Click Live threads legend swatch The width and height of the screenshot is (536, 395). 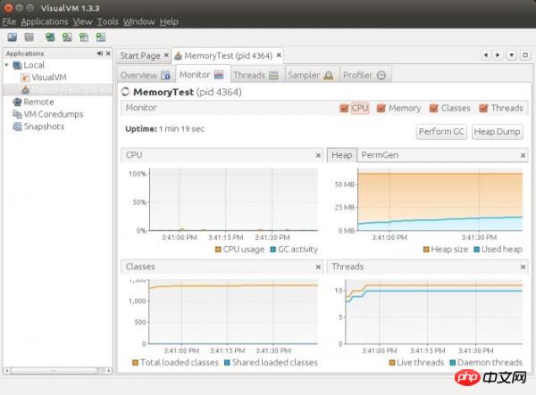pyautogui.click(x=392, y=362)
